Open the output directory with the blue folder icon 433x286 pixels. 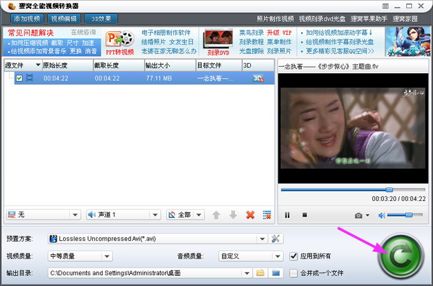point(276,273)
